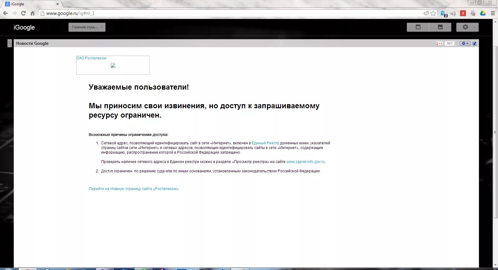The height and width of the screenshot is (270, 498).
Task: Restore down the Chrome window
Action: point(479,3)
